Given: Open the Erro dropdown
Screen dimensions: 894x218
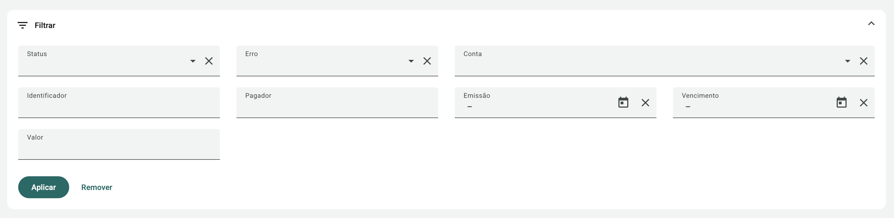Looking at the screenshot, I should (x=411, y=61).
